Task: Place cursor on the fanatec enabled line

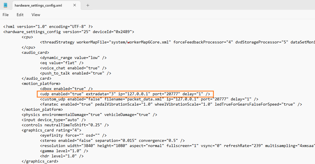Action: pyautogui.click(x=171, y=104)
